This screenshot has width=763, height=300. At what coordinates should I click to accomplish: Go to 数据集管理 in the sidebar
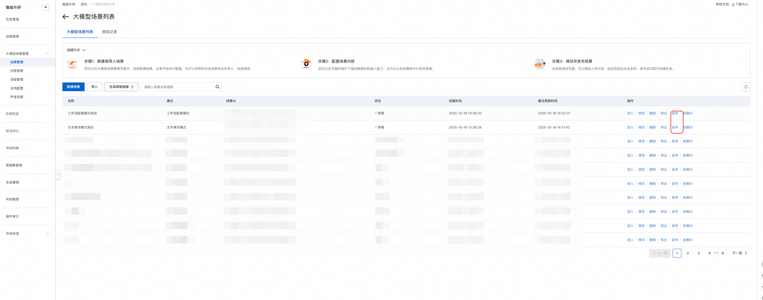click(14, 165)
